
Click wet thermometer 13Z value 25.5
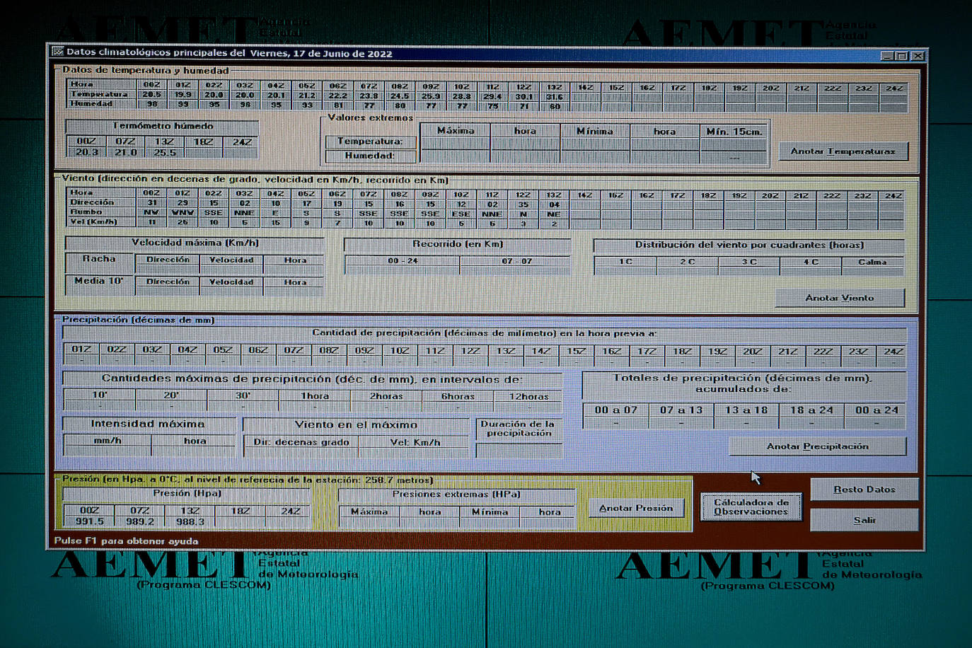[x=164, y=152]
